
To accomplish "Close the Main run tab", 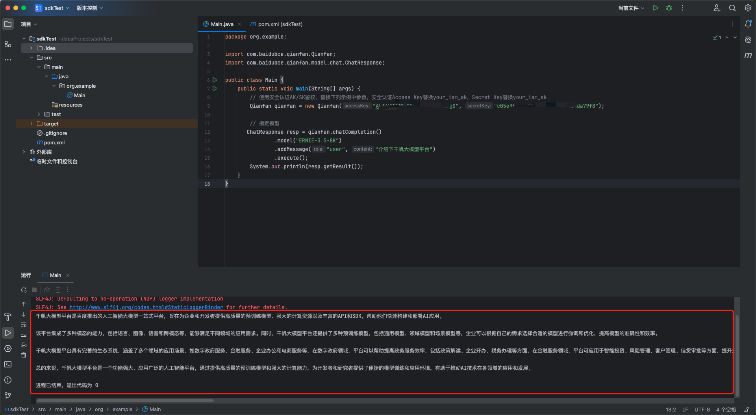I will click(x=68, y=275).
